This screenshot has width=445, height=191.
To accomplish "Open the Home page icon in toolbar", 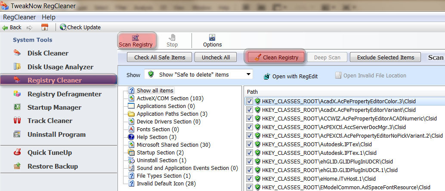I will (45, 27).
